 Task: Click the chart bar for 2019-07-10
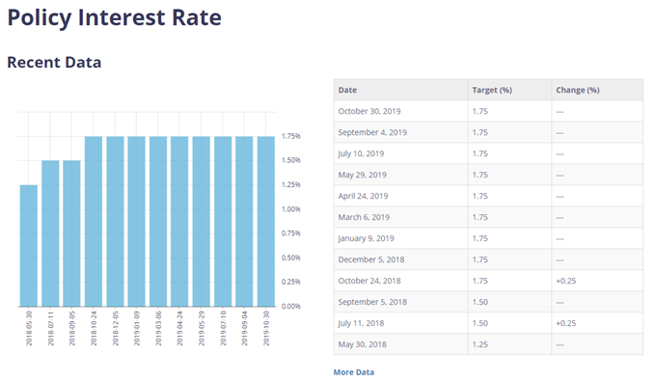point(223,222)
